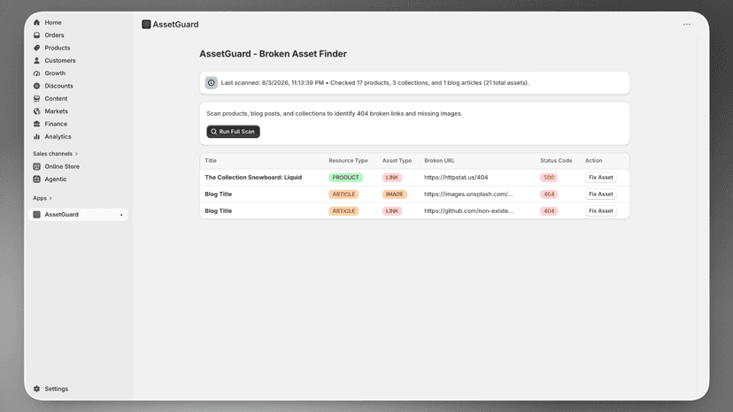Start the Run Full Scan button
This screenshot has width=733, height=412.
[234, 132]
